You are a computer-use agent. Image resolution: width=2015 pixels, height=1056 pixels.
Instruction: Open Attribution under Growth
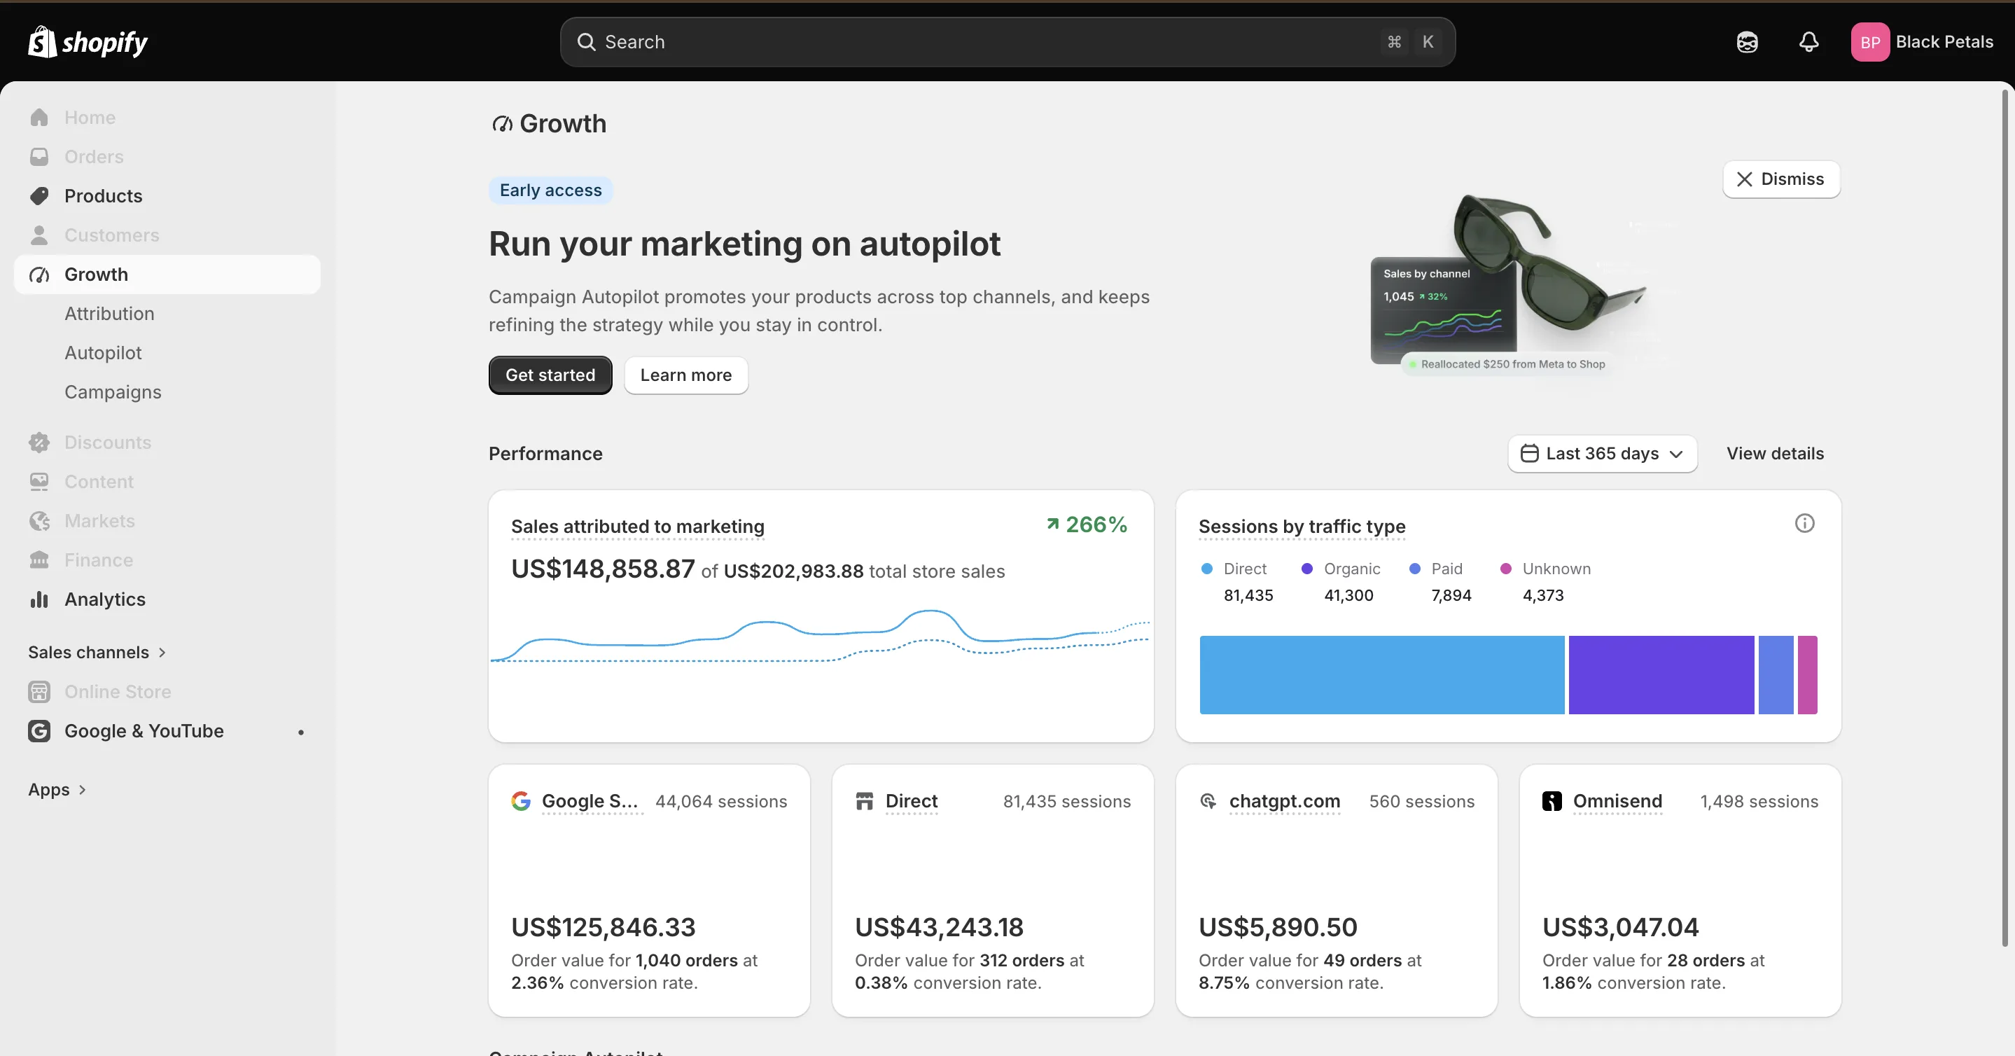pos(109,314)
